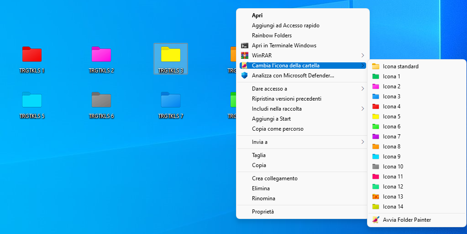
Task: Select the magenta TRGTKLS 2 folder
Action: [101, 54]
